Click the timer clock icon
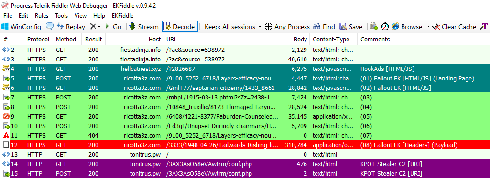This screenshot has height=179, width=490. [385, 27]
